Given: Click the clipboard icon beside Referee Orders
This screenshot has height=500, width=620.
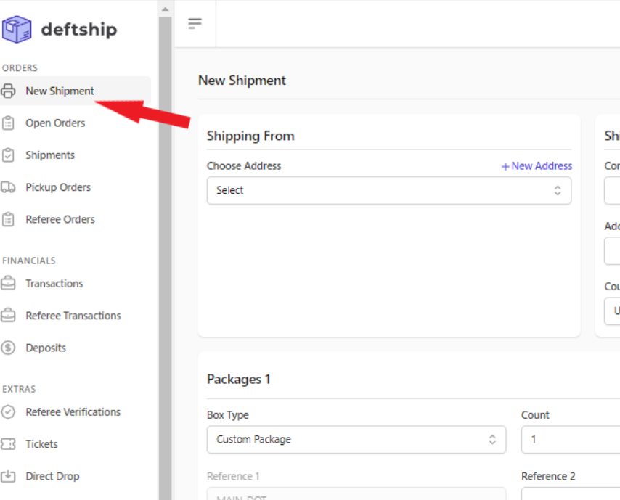Looking at the screenshot, I should pyautogui.click(x=8, y=219).
